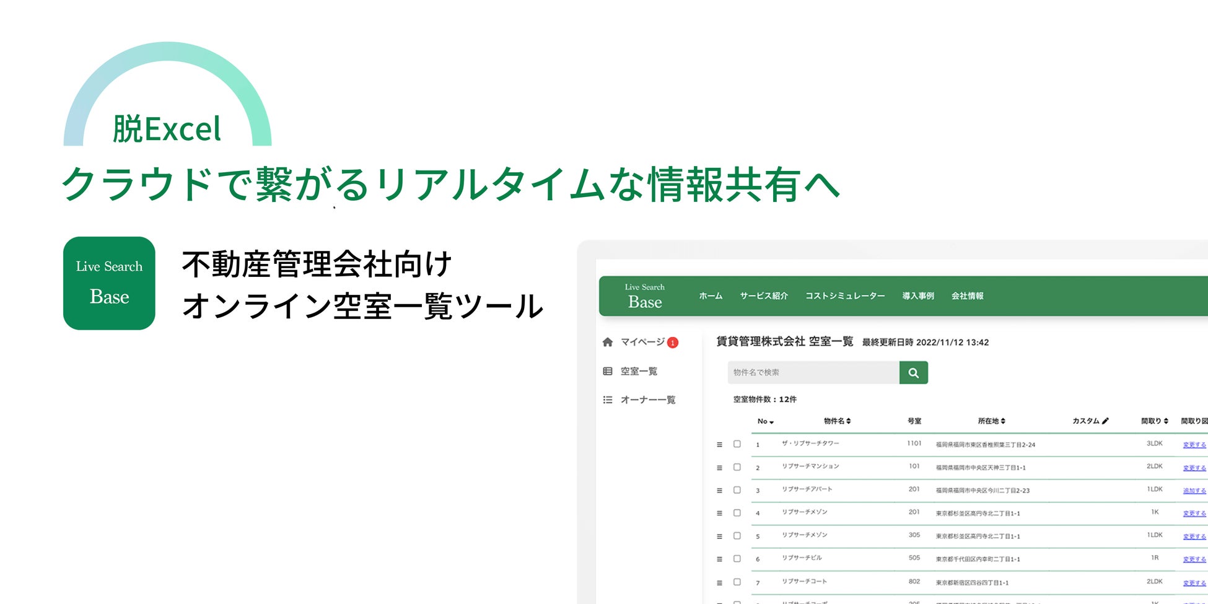The image size is (1208, 604).
Task: Open the 会社情報 menu item
Action: click(x=968, y=296)
